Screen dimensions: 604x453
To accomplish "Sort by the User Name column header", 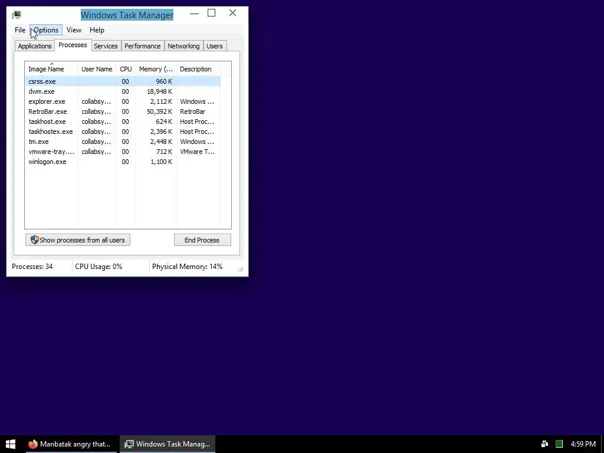I will [97, 69].
